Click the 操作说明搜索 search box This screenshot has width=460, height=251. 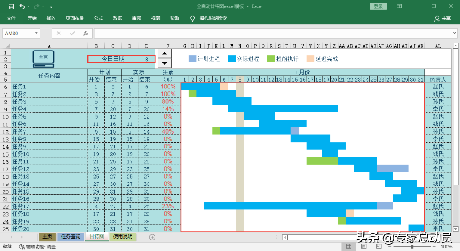coord(213,18)
